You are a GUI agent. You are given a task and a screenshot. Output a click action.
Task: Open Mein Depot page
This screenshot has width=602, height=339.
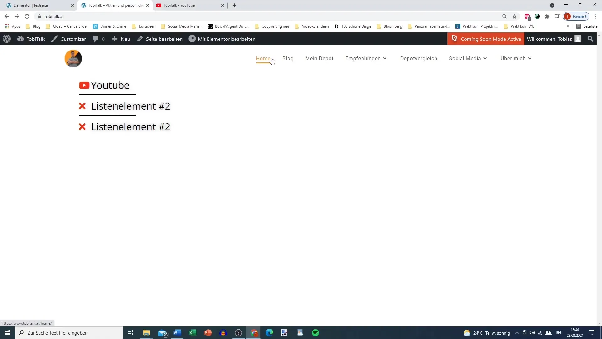coord(319,59)
